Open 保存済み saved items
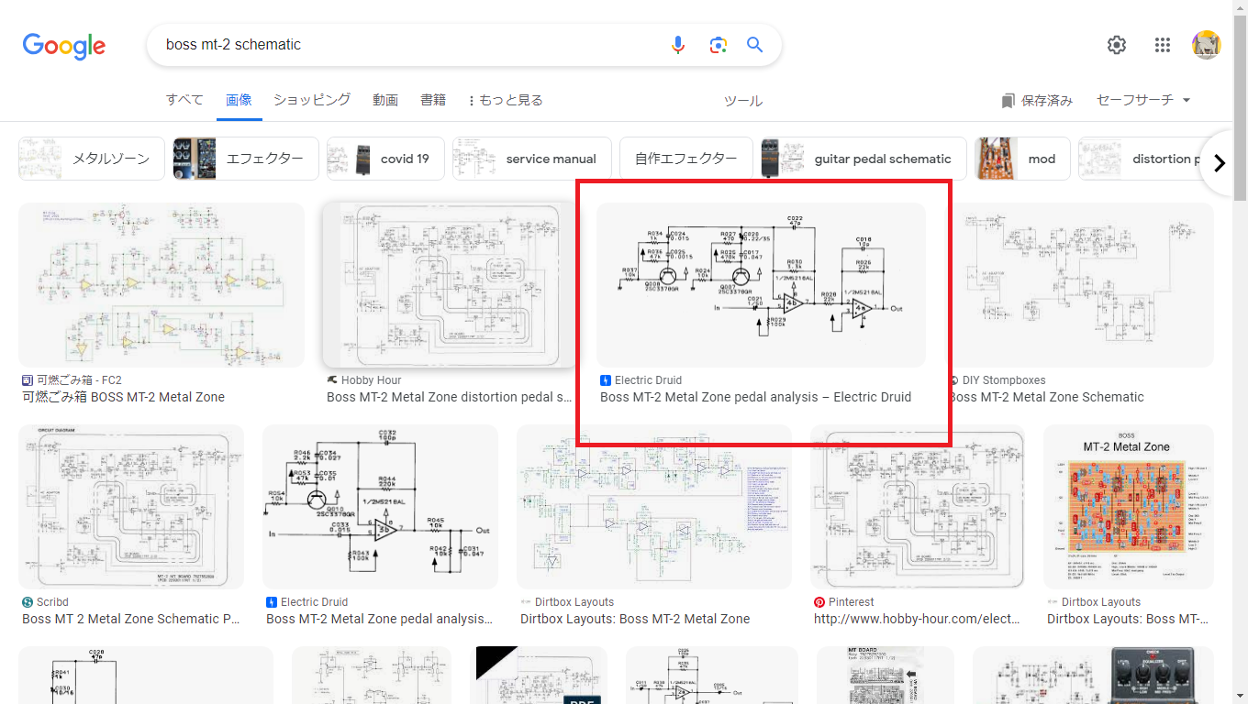The width and height of the screenshot is (1248, 704). [1037, 100]
